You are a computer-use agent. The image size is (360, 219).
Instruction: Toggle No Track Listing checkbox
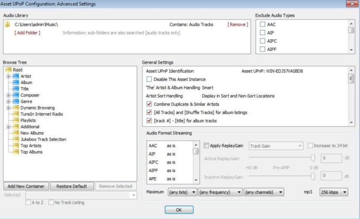(x=51, y=202)
